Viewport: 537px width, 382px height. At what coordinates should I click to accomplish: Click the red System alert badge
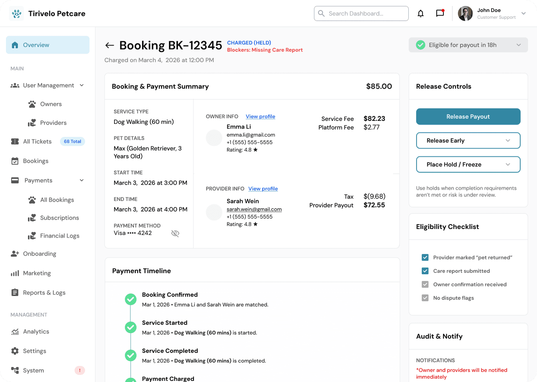(x=80, y=370)
